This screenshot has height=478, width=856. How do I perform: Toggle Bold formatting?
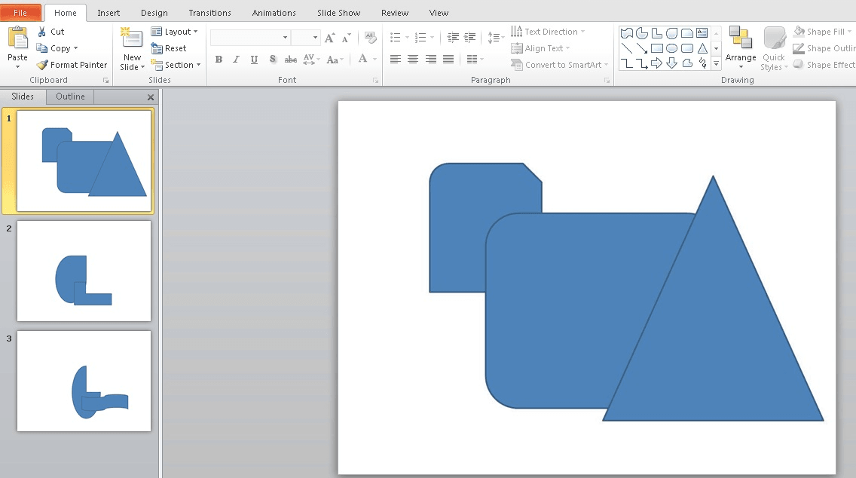click(x=219, y=60)
